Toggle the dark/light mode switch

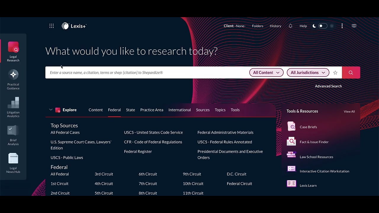[x=323, y=26]
